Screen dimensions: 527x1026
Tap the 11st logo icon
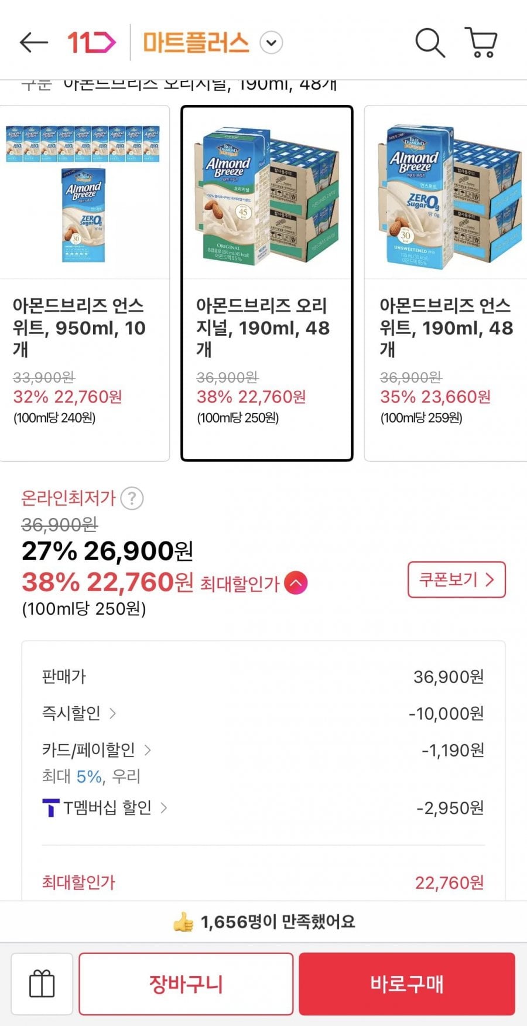tap(91, 42)
